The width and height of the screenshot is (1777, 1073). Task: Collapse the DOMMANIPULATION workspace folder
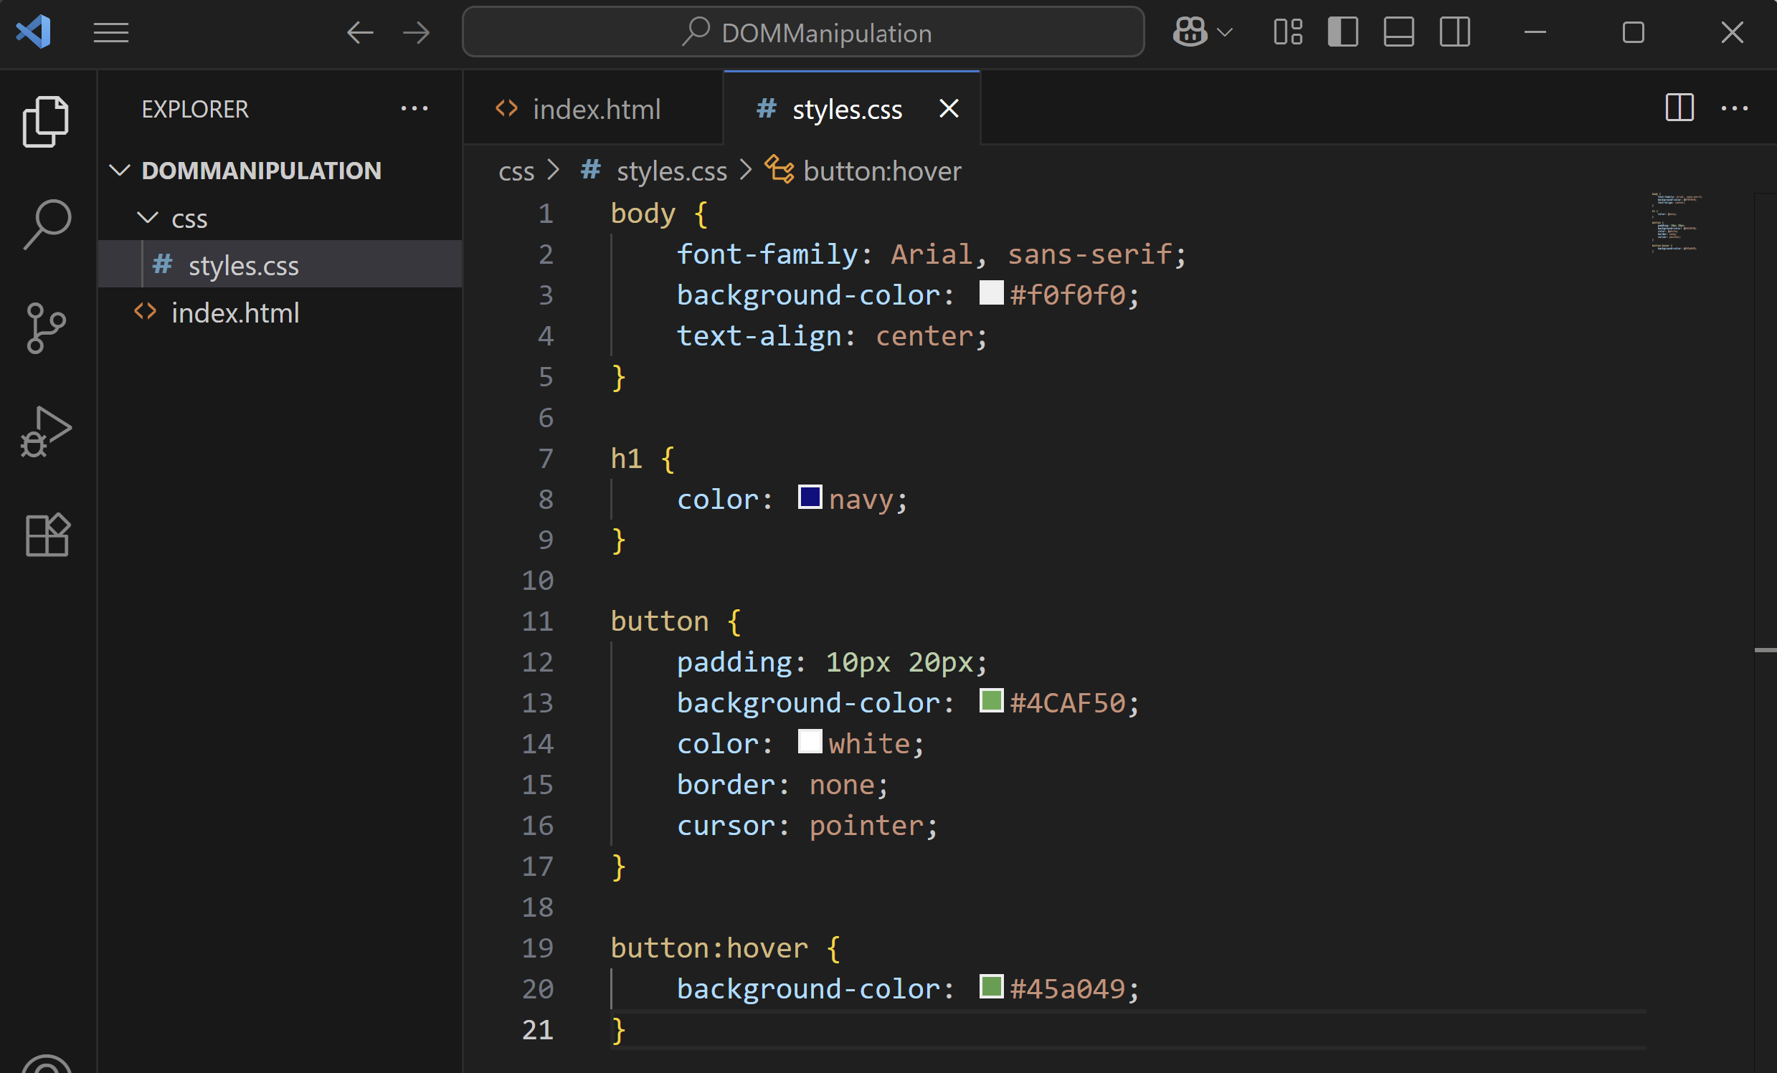click(x=120, y=170)
